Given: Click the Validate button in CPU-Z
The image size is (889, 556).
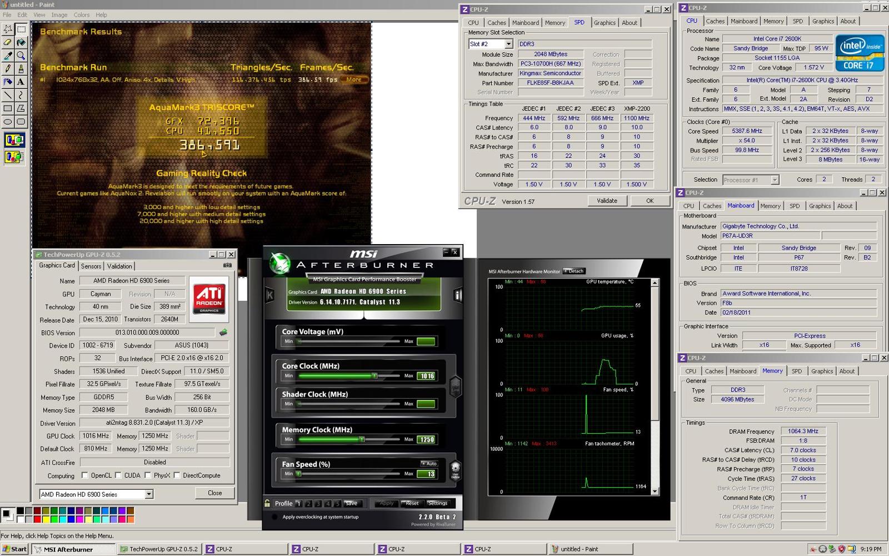Looking at the screenshot, I should [607, 201].
